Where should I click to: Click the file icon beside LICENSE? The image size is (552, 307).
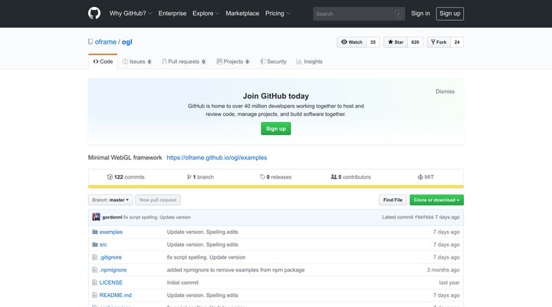pos(94,282)
